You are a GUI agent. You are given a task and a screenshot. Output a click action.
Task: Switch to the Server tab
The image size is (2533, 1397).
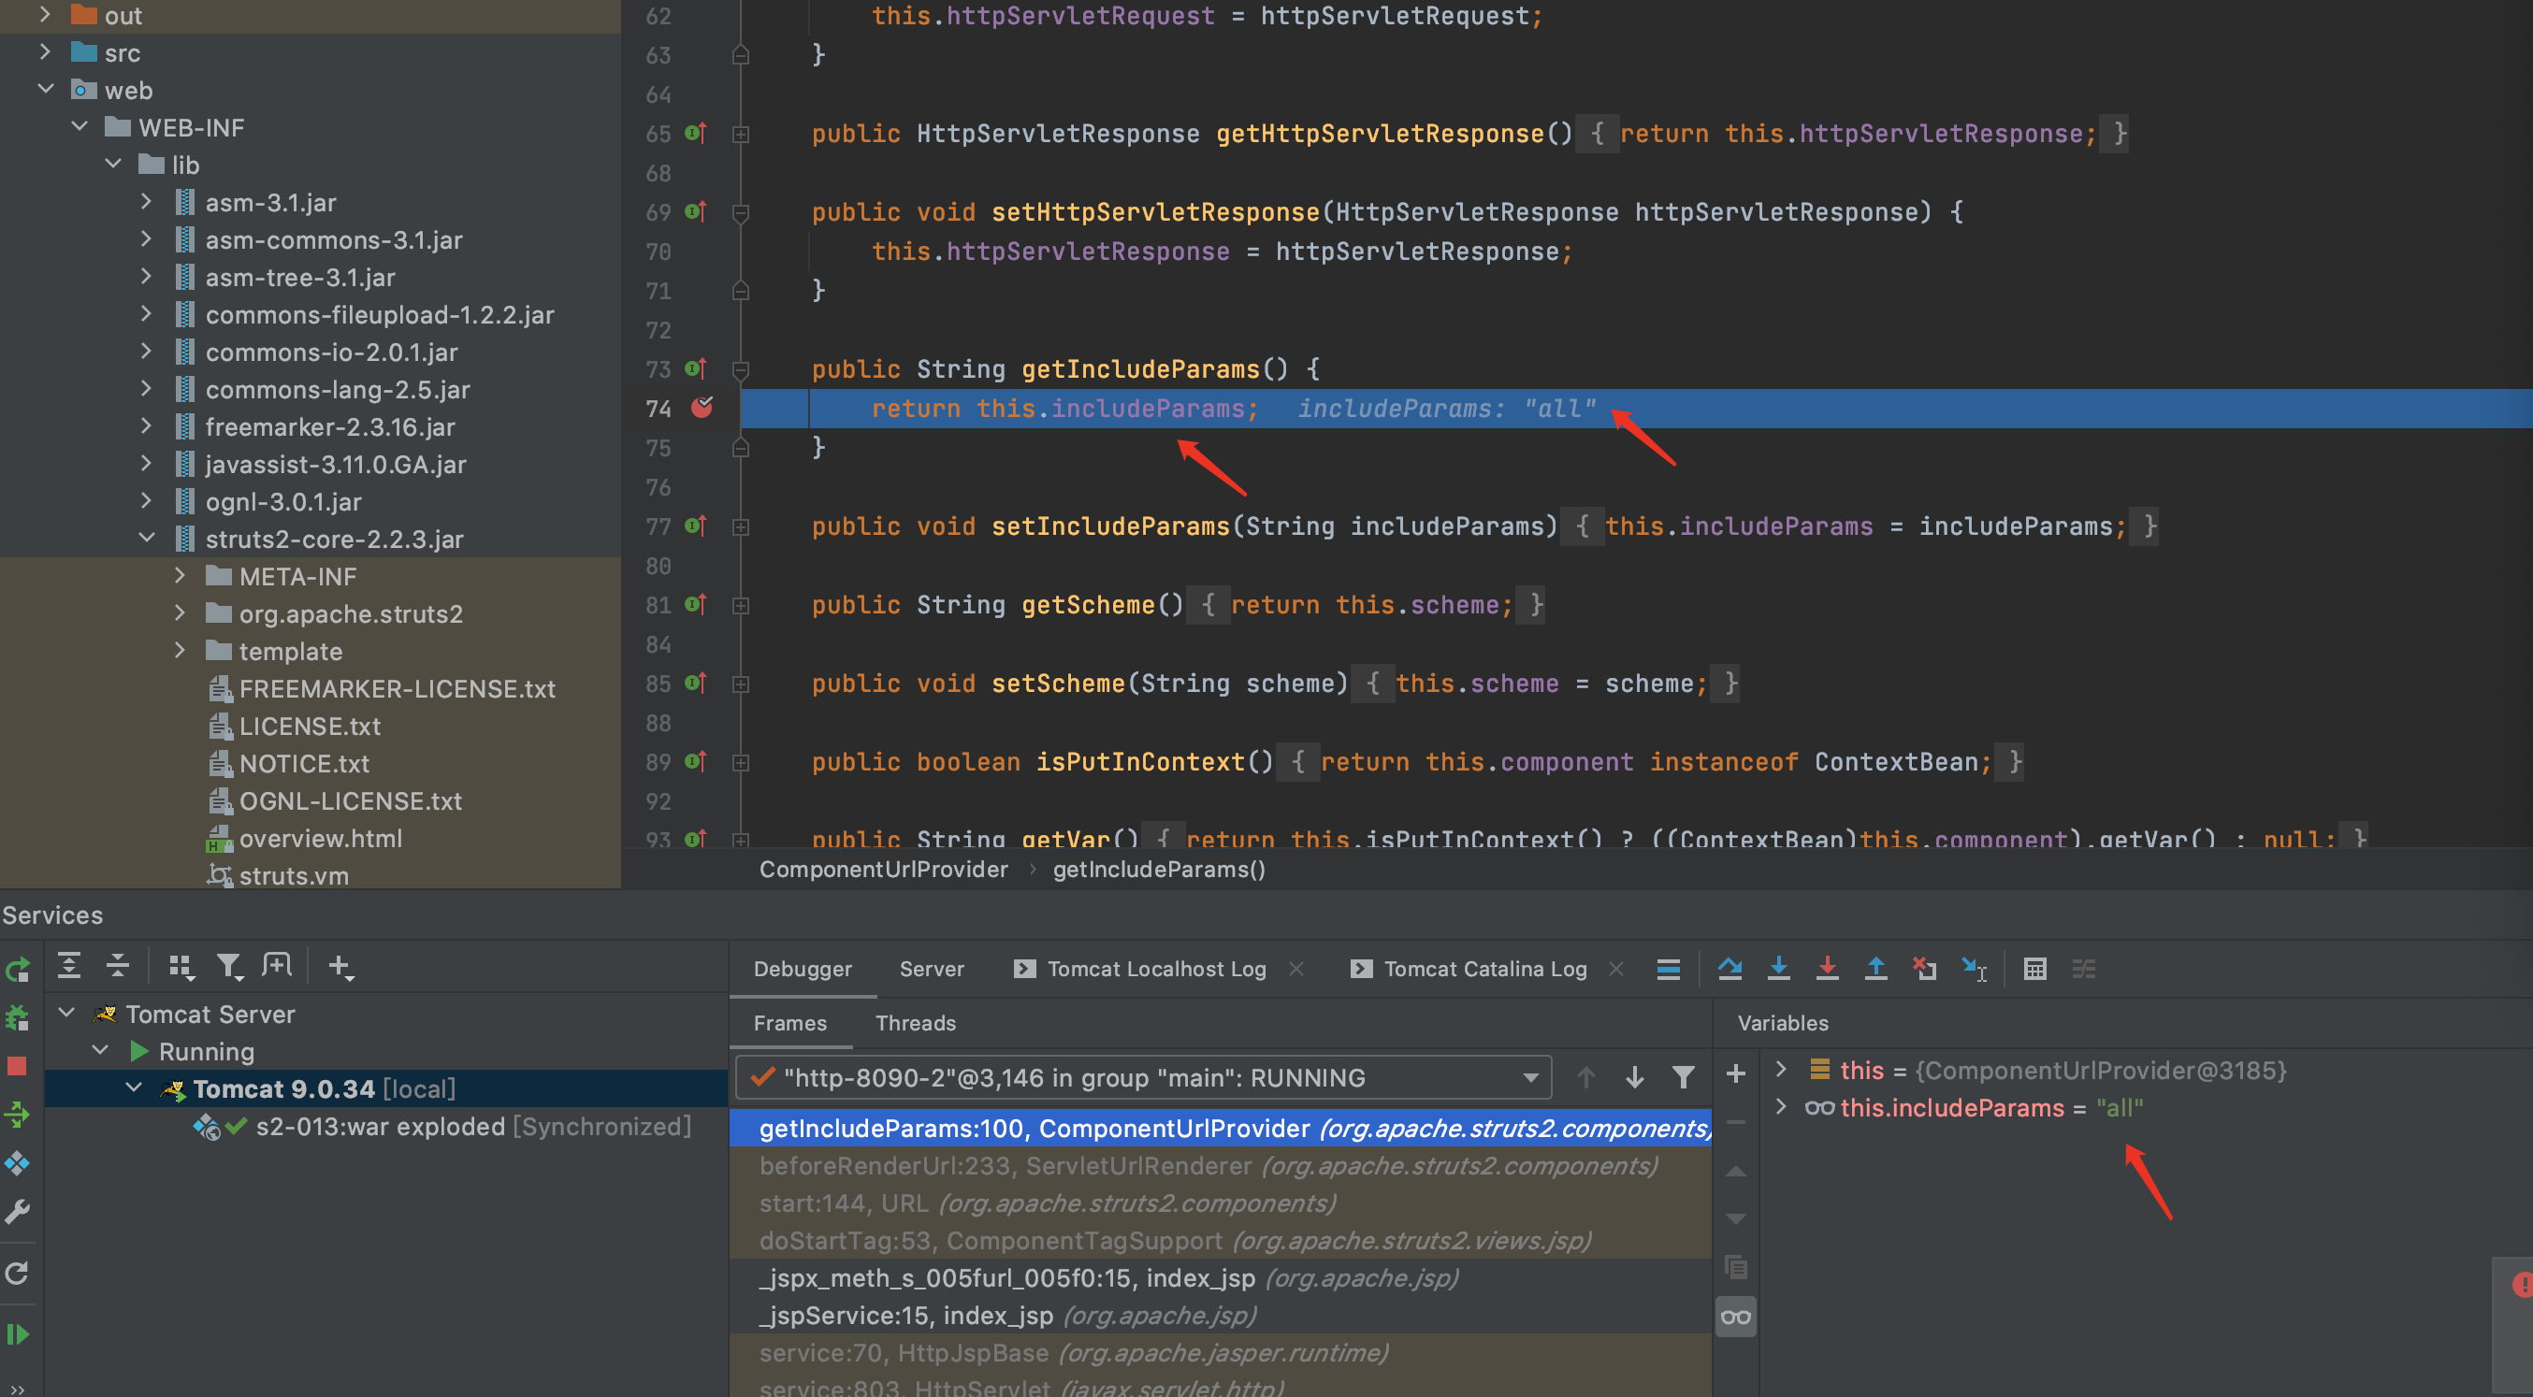(x=932, y=969)
